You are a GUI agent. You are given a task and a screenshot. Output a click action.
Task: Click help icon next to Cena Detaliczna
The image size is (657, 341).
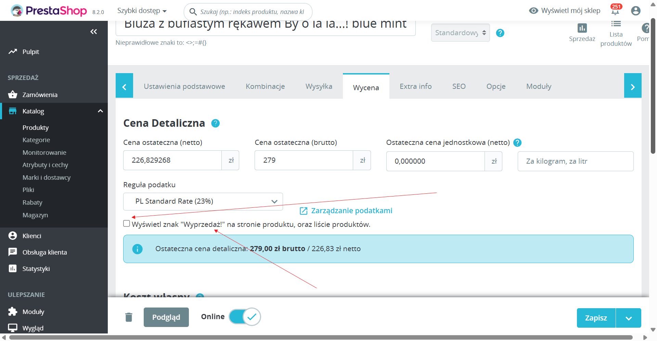(215, 123)
